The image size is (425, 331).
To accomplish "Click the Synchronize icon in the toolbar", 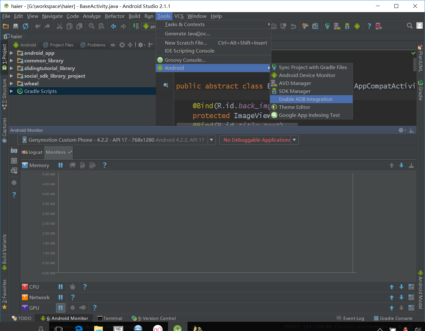I will (26, 26).
